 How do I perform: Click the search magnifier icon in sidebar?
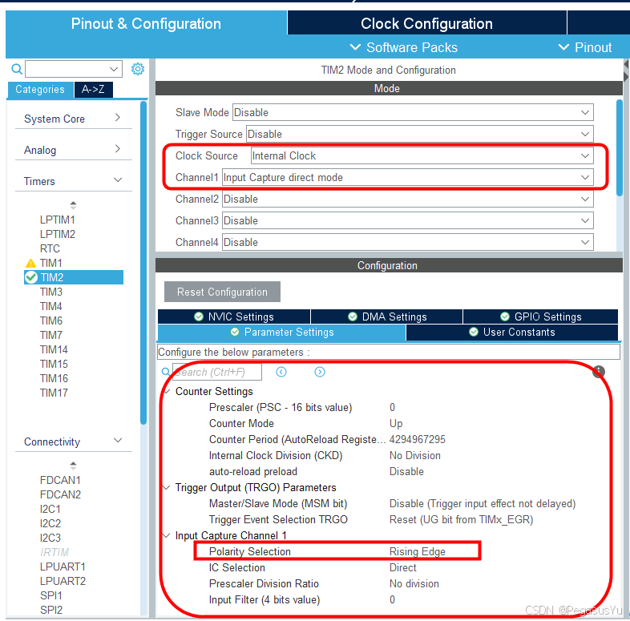(x=17, y=69)
